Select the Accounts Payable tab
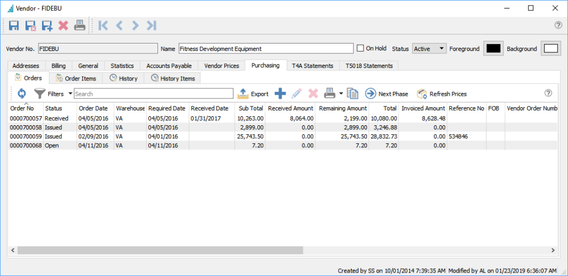This screenshot has width=568, height=276. coord(169,66)
